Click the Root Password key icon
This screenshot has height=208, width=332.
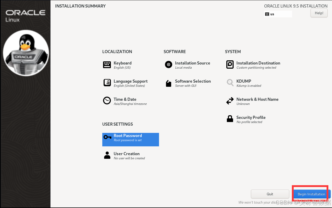click(x=107, y=137)
